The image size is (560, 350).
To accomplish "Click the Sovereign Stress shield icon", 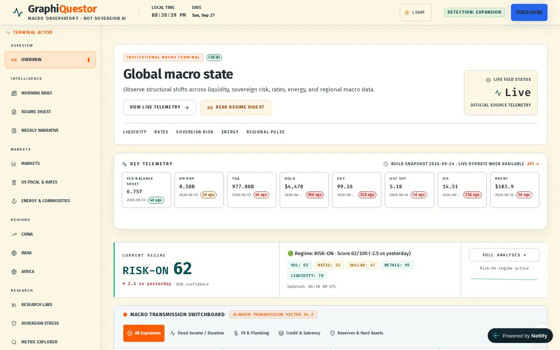I will coord(14,324).
